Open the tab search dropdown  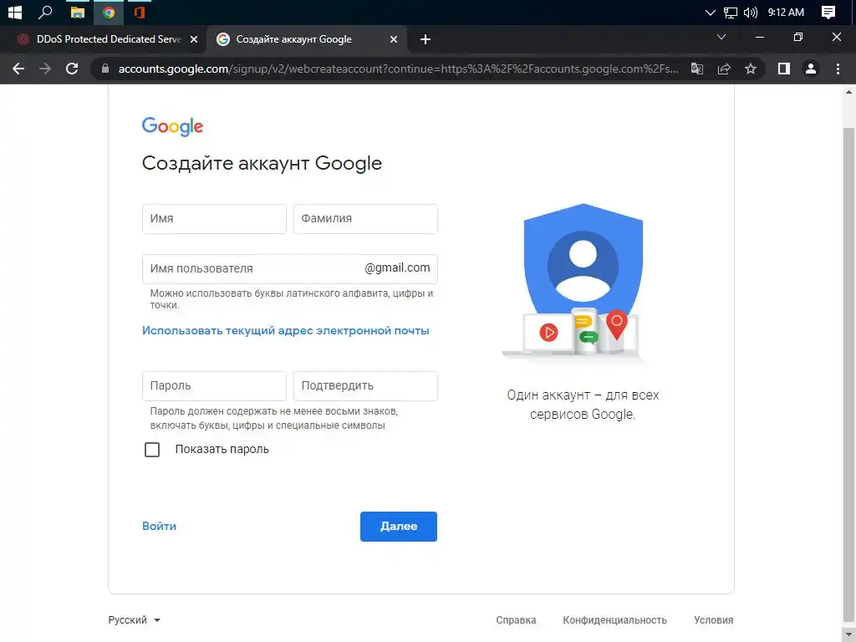click(x=721, y=37)
